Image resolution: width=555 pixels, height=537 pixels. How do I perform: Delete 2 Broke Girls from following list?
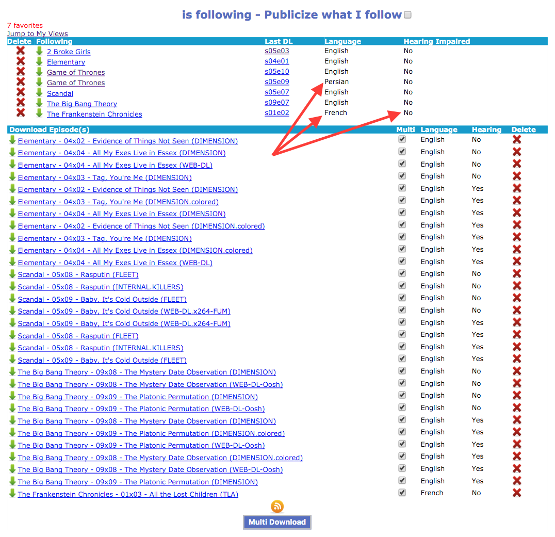click(21, 51)
